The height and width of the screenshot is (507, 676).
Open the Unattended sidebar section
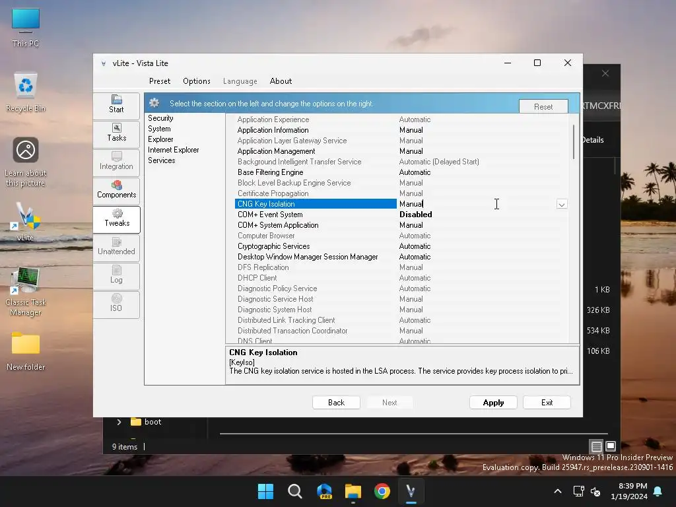116,247
